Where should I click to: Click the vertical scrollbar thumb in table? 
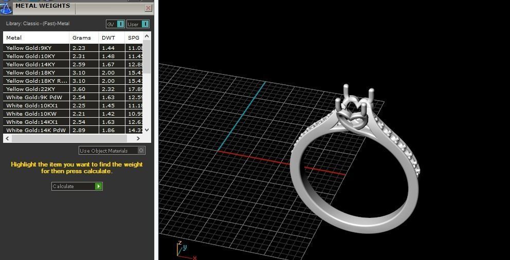[x=147, y=57]
